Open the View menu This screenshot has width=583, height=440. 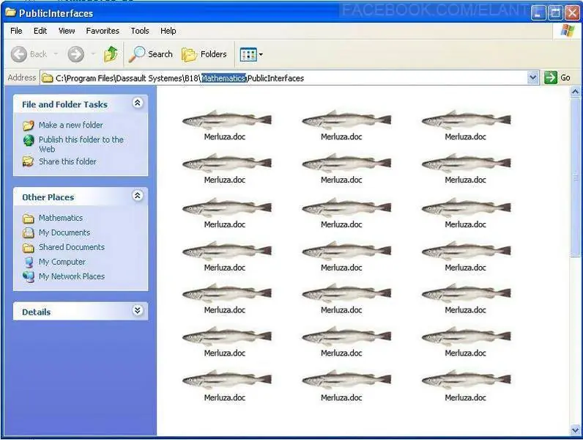pos(67,31)
